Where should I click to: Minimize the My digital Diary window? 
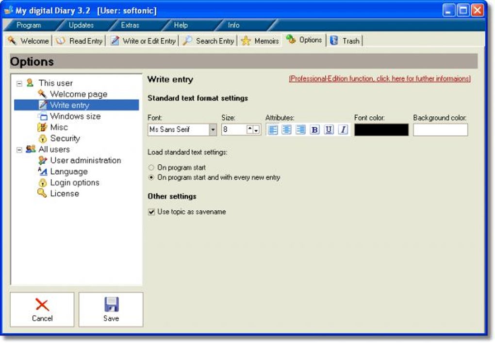tap(448, 10)
